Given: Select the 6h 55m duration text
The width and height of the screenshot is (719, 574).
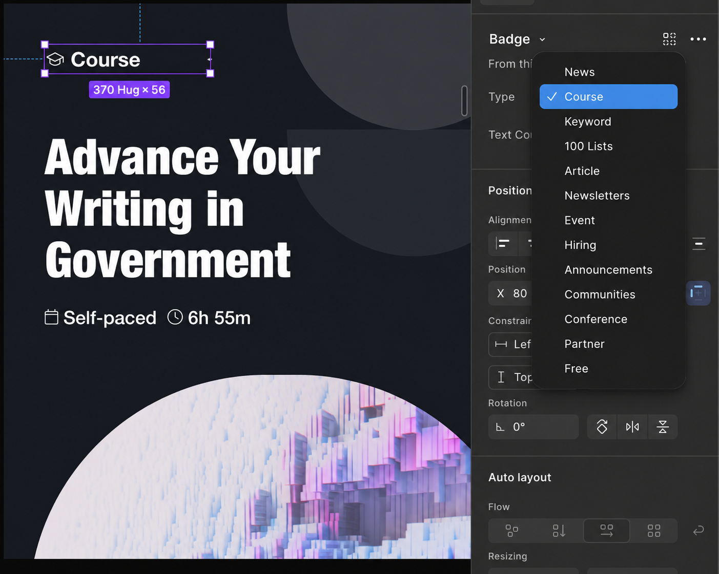Looking at the screenshot, I should (219, 318).
